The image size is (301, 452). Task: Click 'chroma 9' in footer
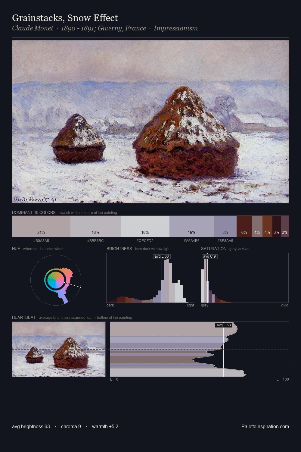coord(71,426)
